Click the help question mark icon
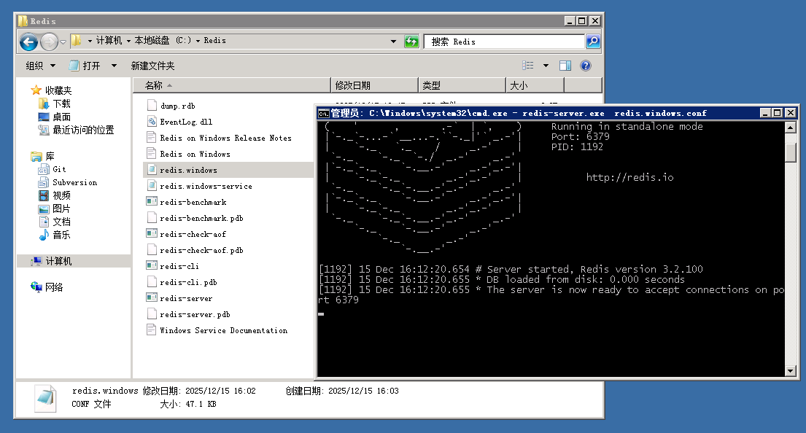The width and height of the screenshot is (806, 433). point(586,66)
